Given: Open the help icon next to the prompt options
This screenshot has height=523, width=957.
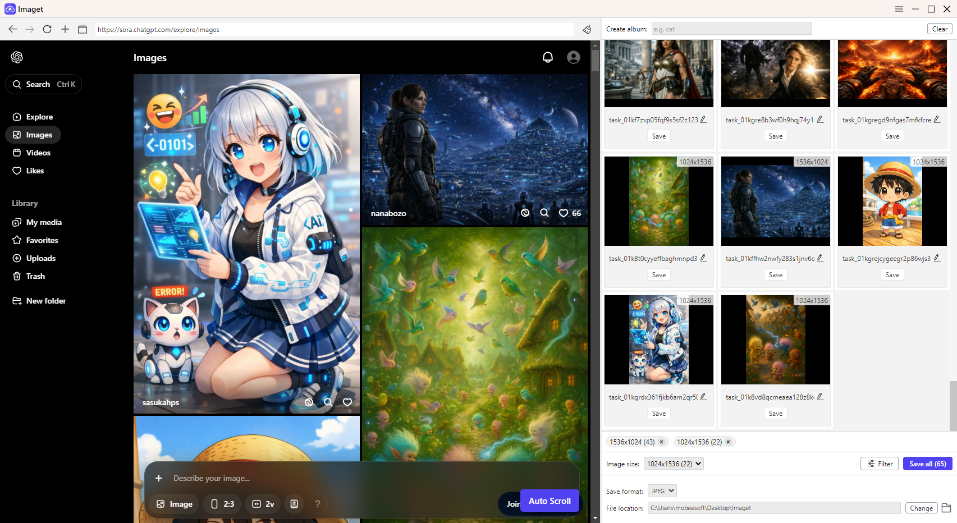Looking at the screenshot, I should (318, 504).
